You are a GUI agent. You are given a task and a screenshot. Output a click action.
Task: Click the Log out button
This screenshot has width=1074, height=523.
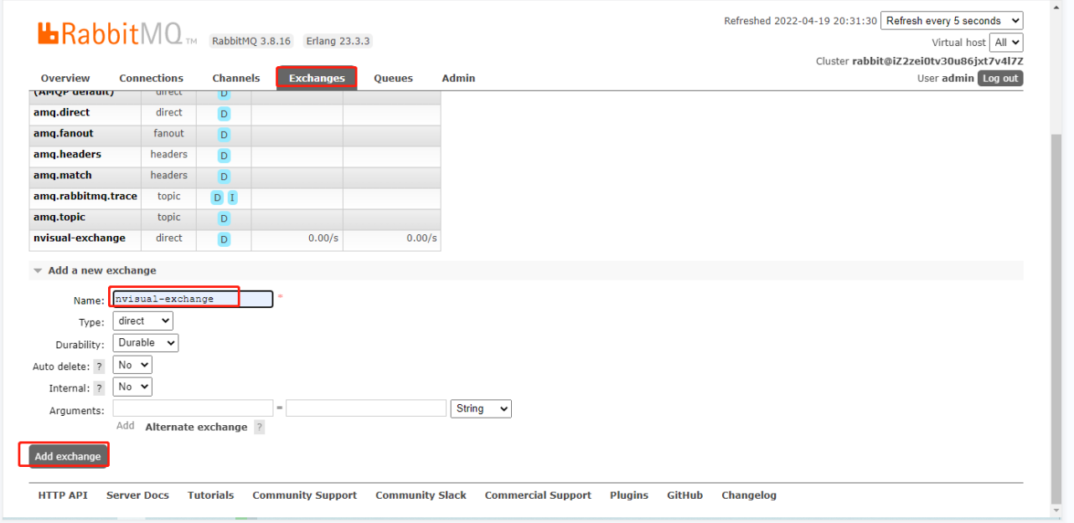[x=1000, y=78]
